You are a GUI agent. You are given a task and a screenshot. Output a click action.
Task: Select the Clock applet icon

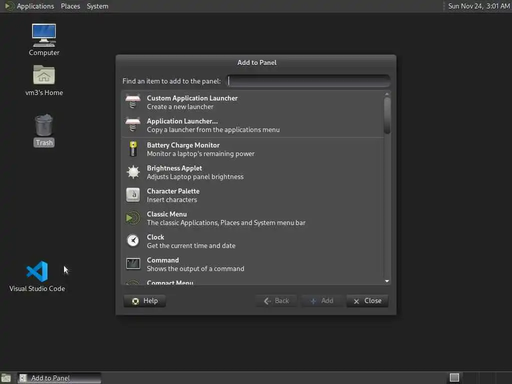133,241
